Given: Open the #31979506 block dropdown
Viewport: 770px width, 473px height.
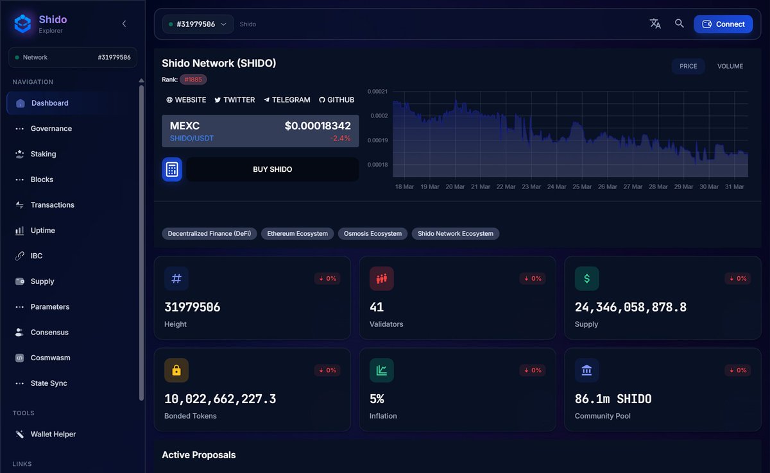Looking at the screenshot, I should pos(198,24).
